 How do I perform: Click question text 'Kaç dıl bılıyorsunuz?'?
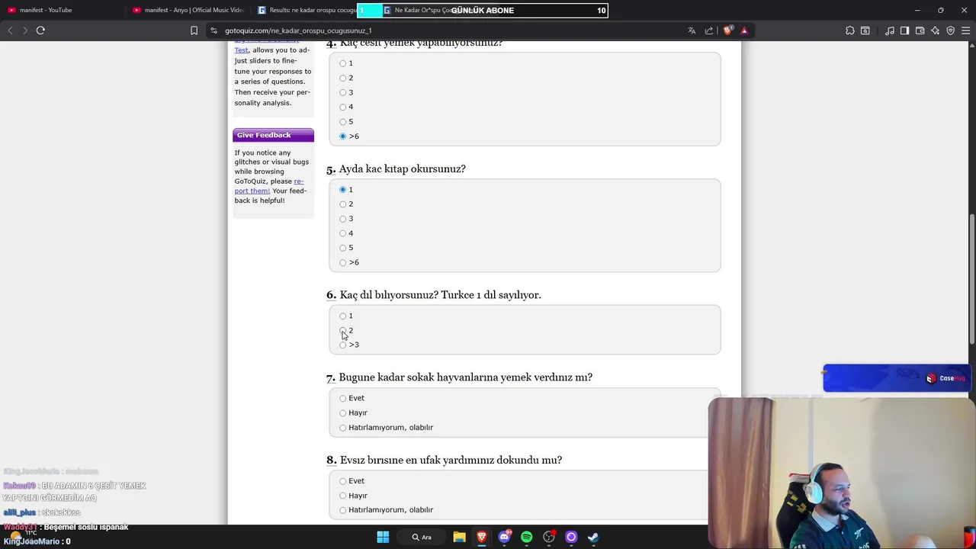tap(389, 295)
